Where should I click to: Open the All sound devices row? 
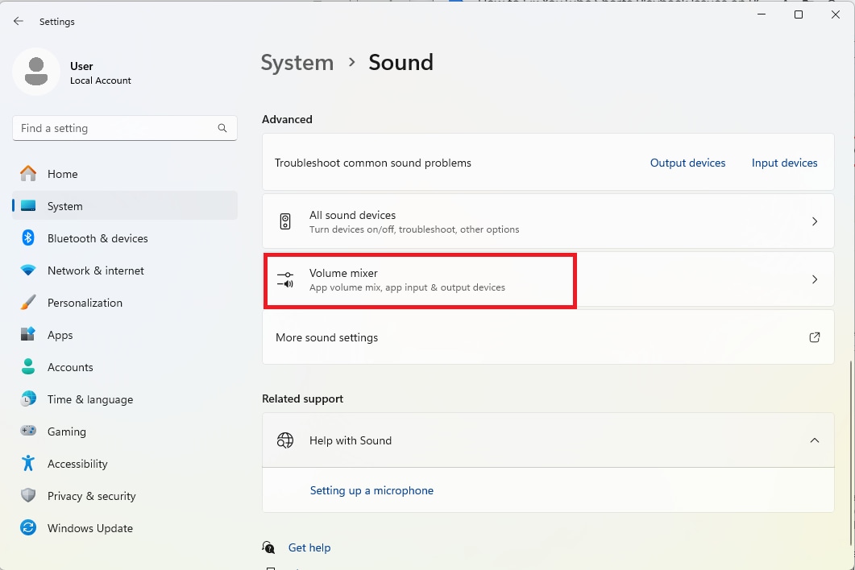[x=548, y=221]
